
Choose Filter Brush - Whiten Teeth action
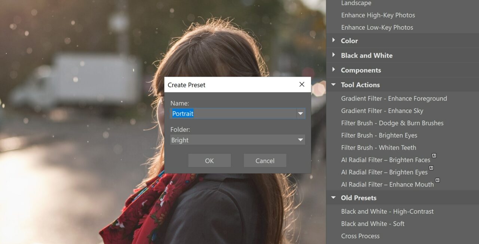[x=378, y=148]
